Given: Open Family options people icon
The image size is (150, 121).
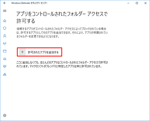Looking at the screenshot, I should pos(5,74).
